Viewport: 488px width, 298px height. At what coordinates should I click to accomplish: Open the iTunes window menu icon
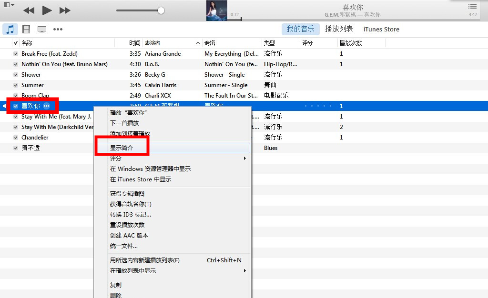coord(9,5)
